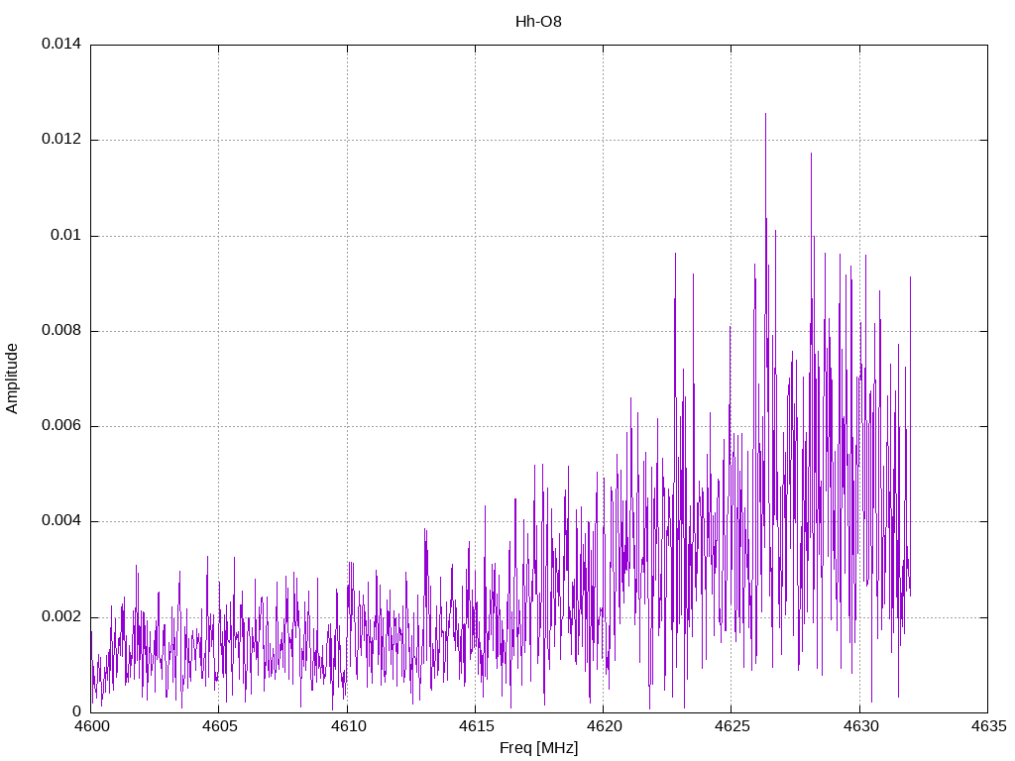The height and width of the screenshot is (761, 1015).
Task: Pick the 0.004 y-axis tick label
Action: (60, 521)
